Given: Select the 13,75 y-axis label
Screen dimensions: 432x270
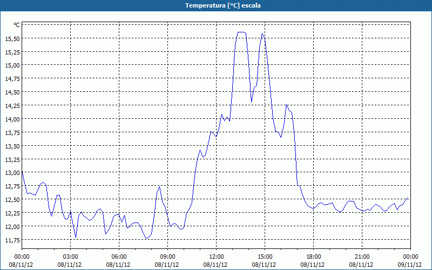Looking at the screenshot, I should (12, 132).
